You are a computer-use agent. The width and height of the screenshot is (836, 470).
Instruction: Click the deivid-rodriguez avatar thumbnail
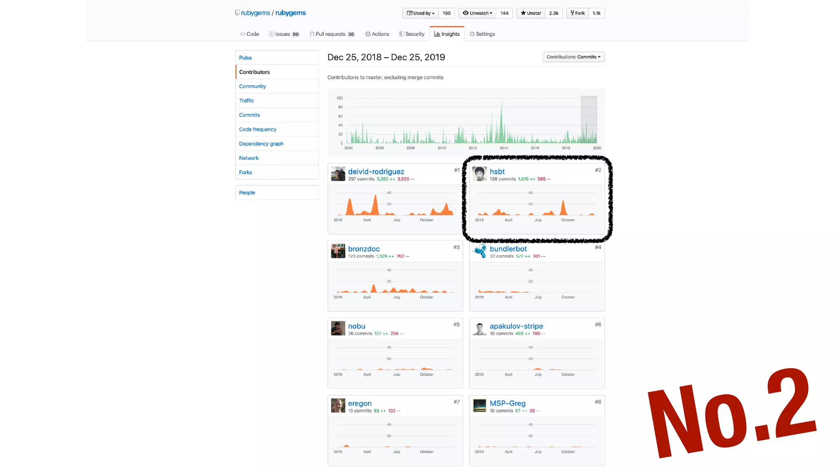[338, 174]
